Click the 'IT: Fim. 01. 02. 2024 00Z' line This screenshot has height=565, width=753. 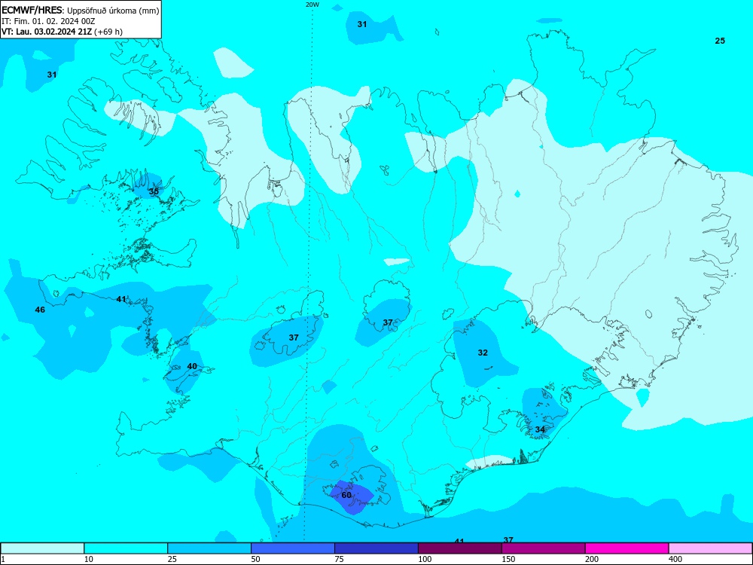pyautogui.click(x=48, y=21)
